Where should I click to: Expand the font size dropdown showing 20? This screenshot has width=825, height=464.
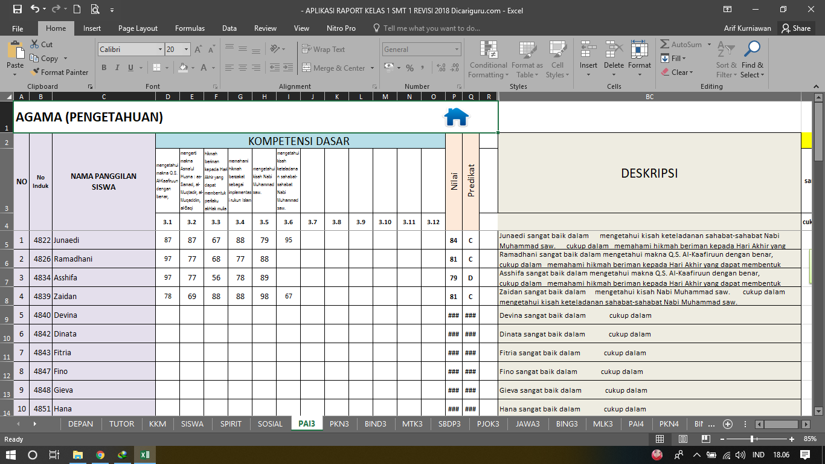coord(186,50)
